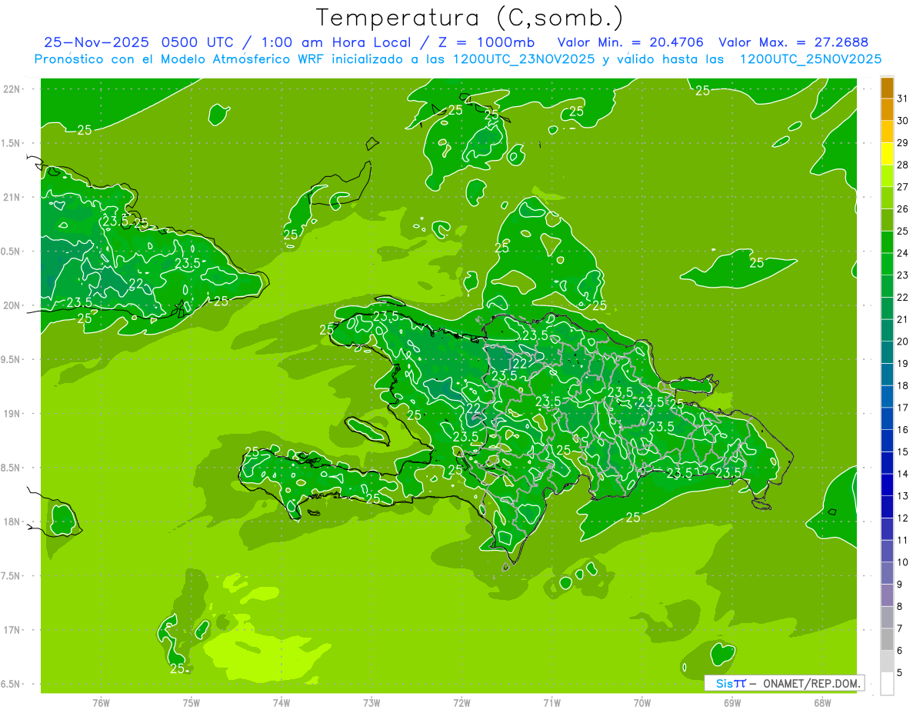Click the colorbar label 14
The image size is (923, 713).
pos(903,474)
